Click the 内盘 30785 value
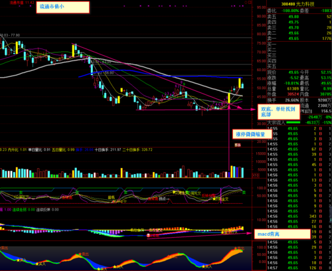The width and height of the screenshot is (332, 271). [x=326, y=94]
